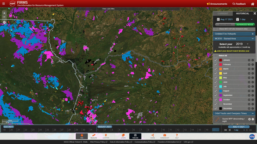Screen dimensions: 257x144
Task: Select the Measure tool
Action: click(94, 136)
